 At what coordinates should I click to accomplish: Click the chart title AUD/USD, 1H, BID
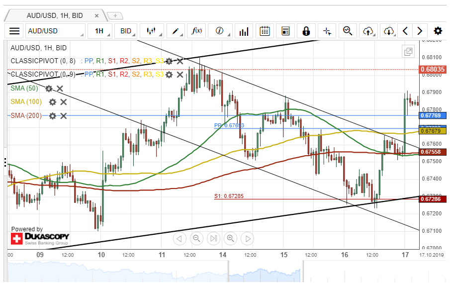pos(38,48)
